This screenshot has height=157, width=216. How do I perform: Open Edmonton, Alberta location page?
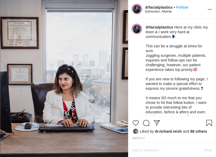point(158,12)
